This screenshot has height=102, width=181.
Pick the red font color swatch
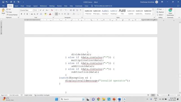pyautogui.click(x=50, y=14)
